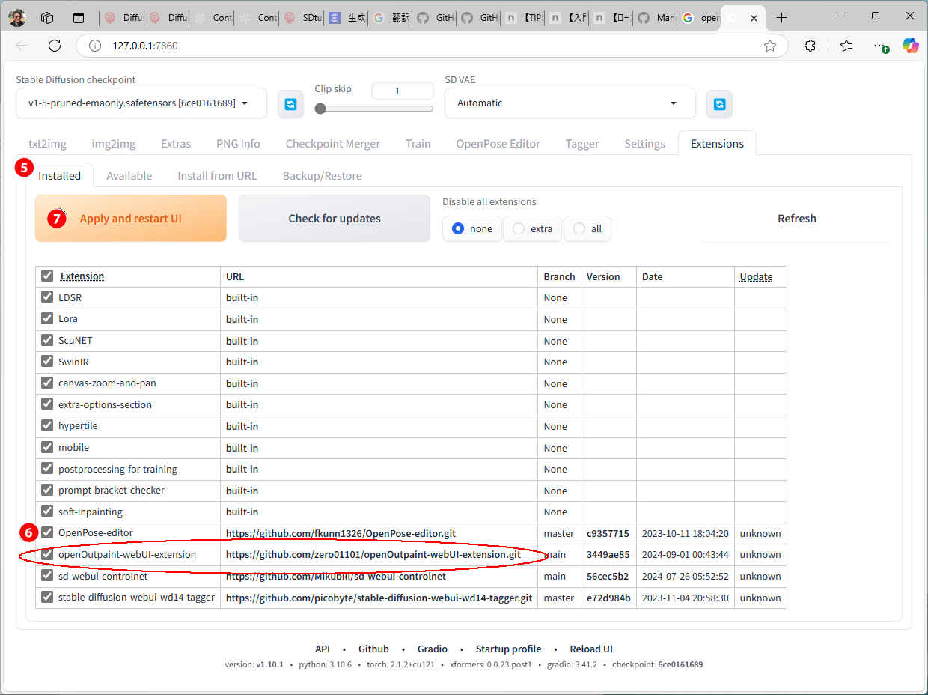Reload the browser page
Screen dimensions: 928x695
coord(55,46)
